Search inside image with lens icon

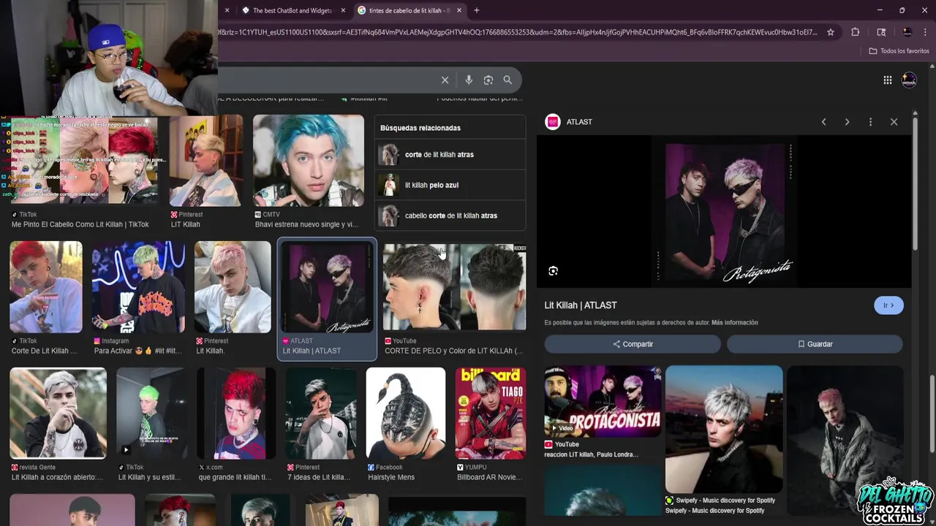[553, 271]
